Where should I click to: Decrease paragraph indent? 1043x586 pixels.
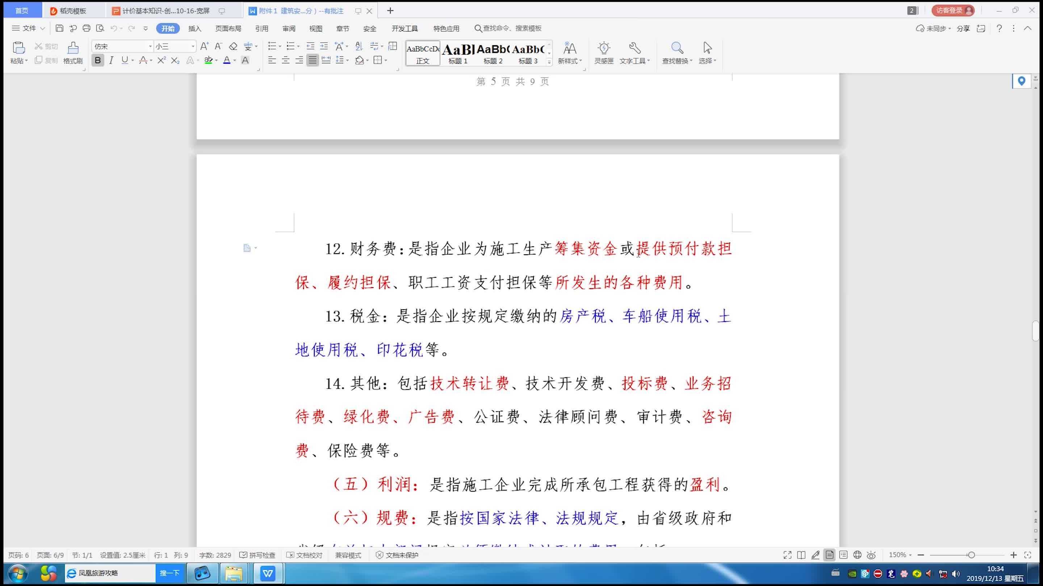[x=310, y=46]
